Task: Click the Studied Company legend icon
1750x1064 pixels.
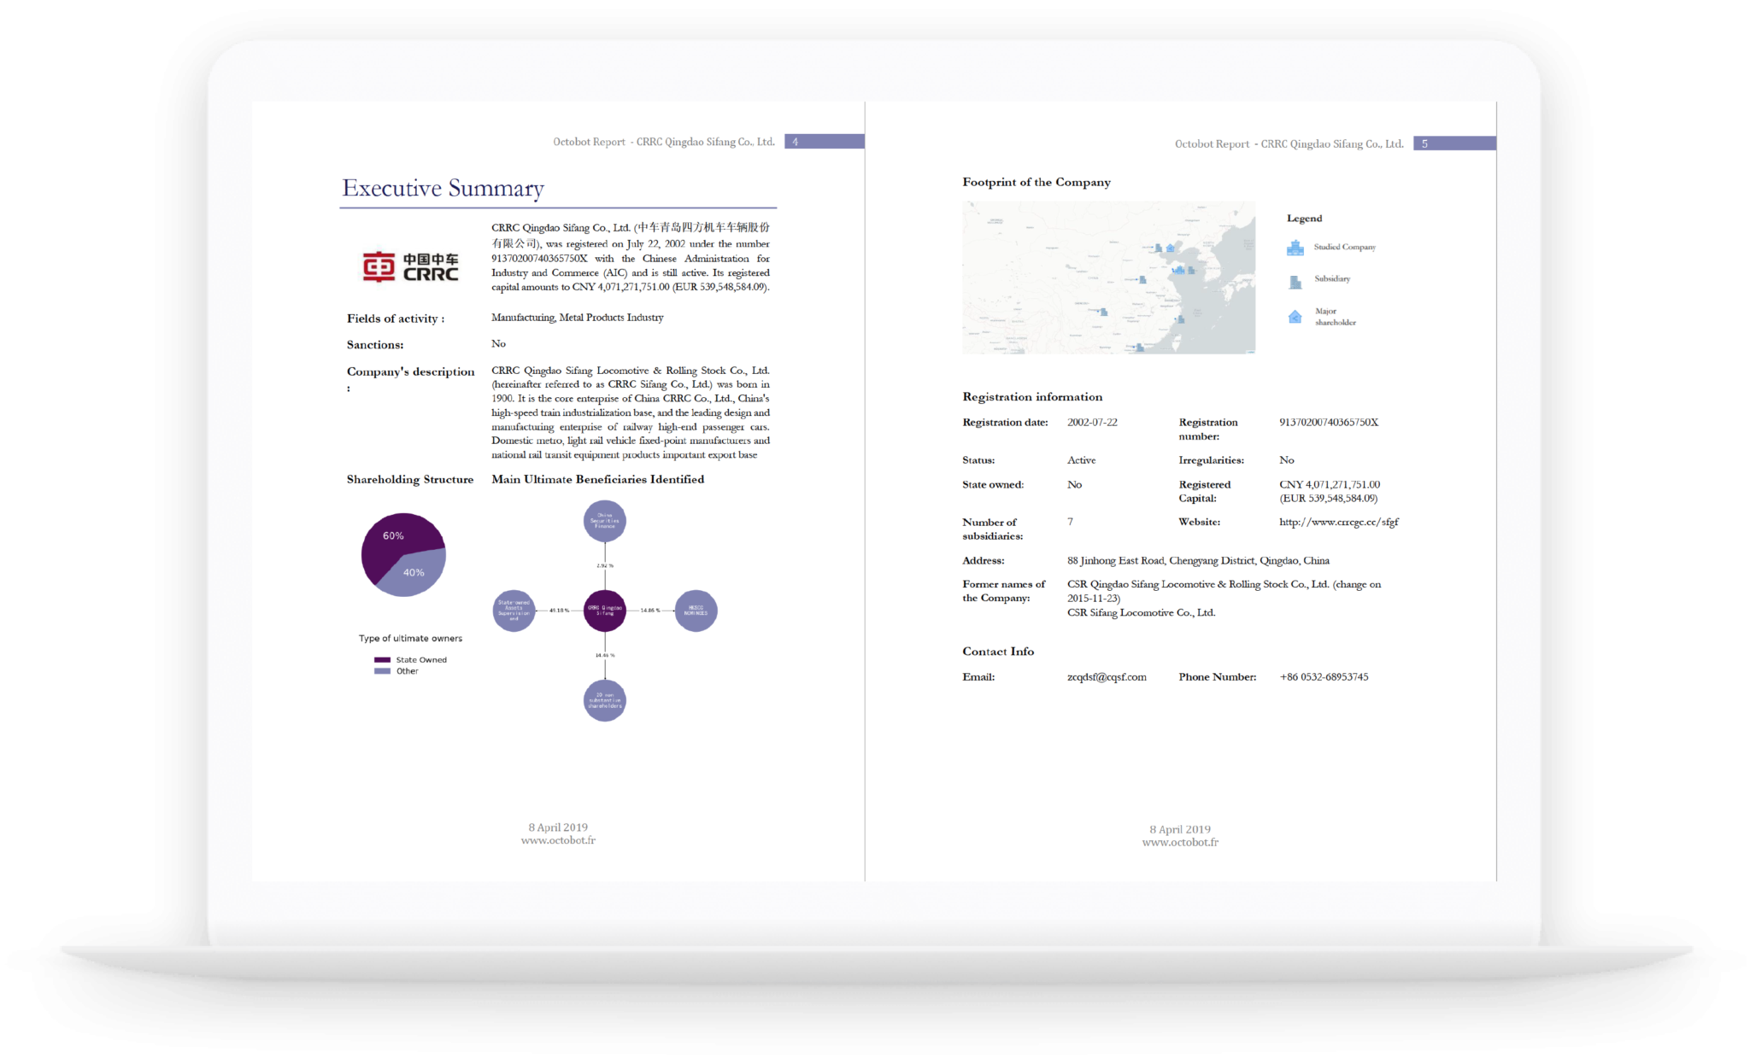Action: tap(1295, 248)
